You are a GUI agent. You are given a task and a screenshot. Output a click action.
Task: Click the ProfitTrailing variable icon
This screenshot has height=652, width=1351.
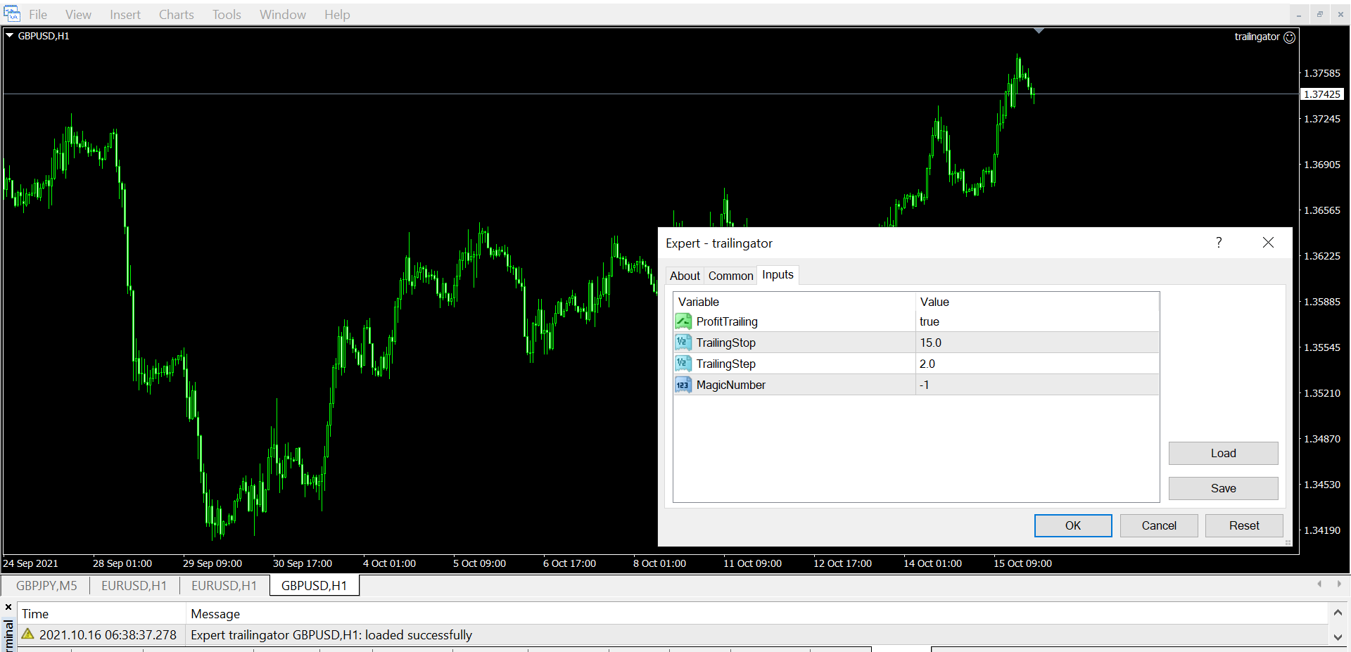683,321
